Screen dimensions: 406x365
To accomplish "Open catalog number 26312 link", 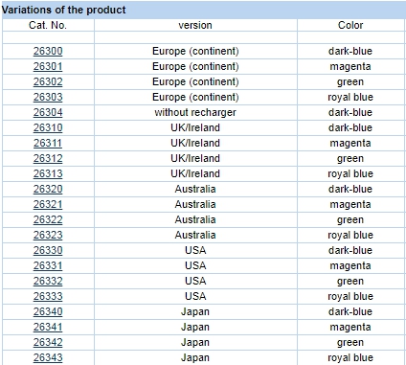I will click(x=48, y=158).
